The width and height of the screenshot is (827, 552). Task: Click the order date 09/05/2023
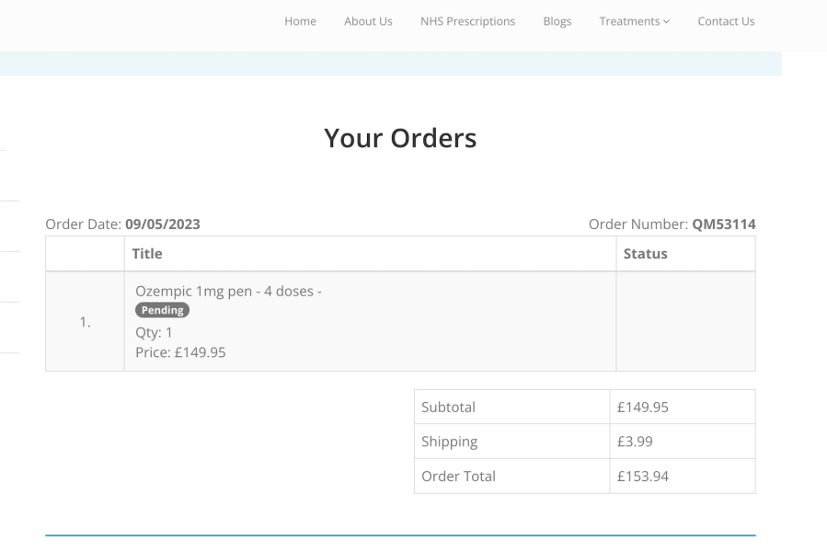[x=163, y=224]
